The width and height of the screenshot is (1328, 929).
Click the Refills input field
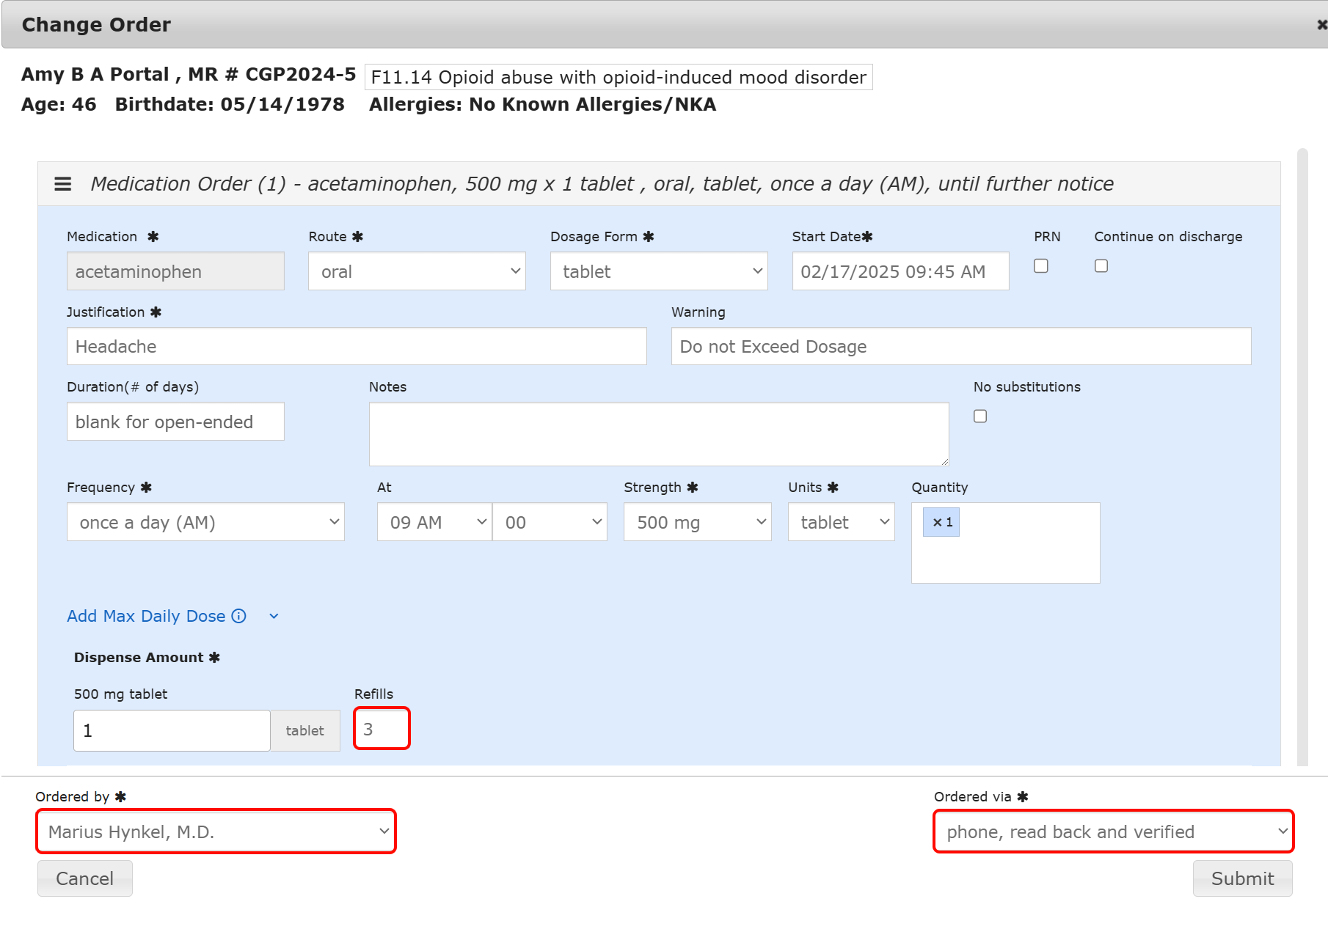[382, 729]
